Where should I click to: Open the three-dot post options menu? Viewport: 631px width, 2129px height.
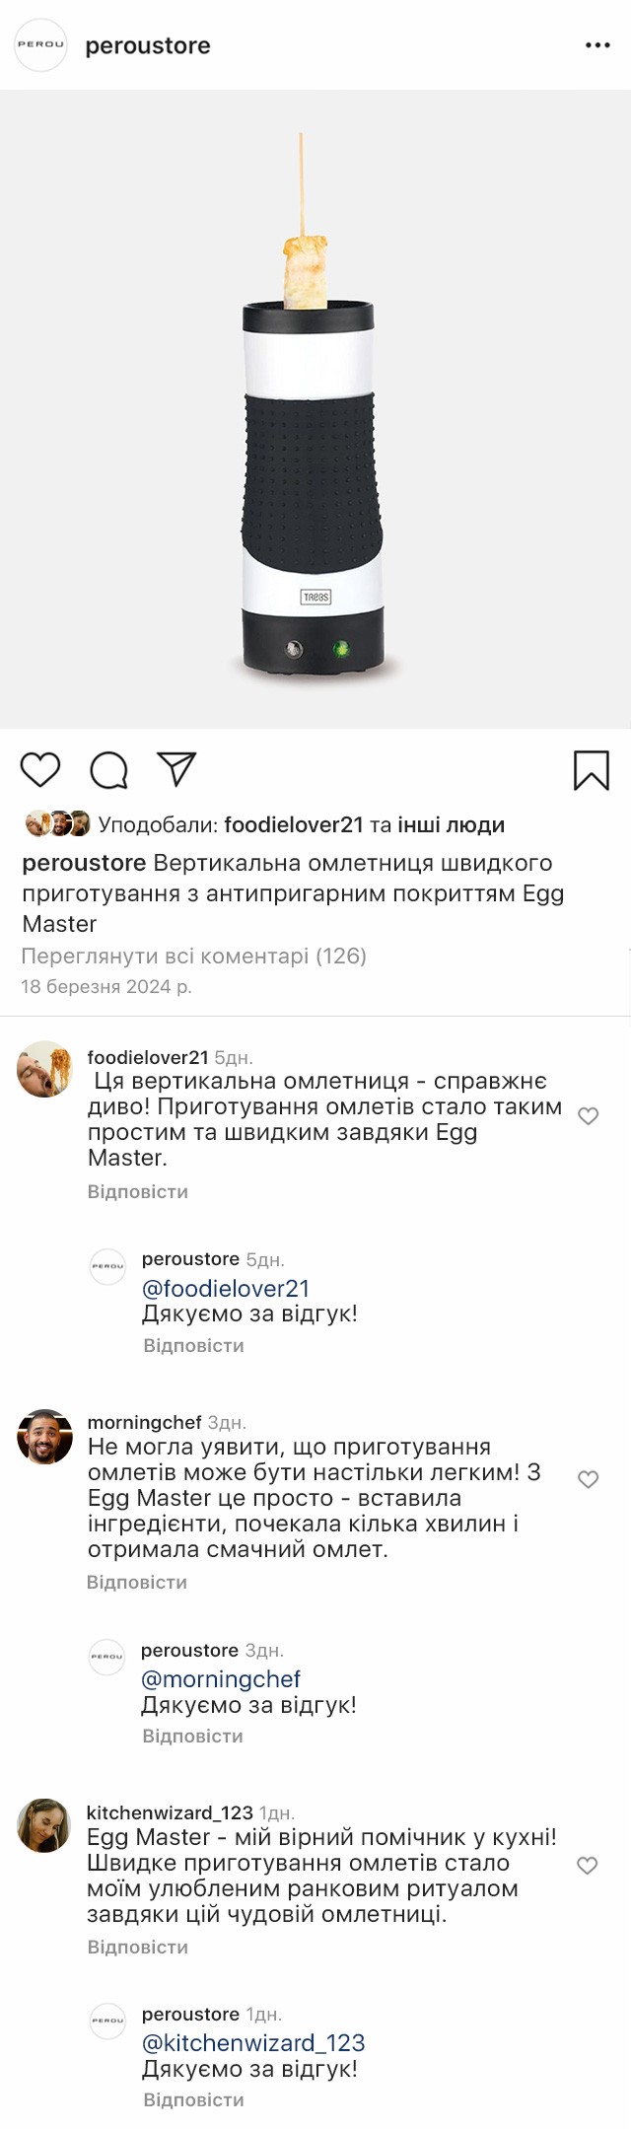597,45
